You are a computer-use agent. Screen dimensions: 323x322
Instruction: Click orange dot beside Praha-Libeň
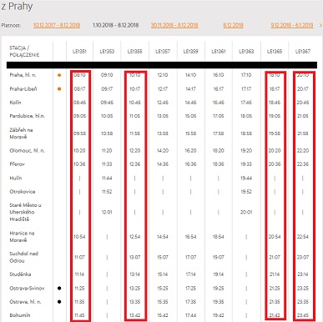[59, 89]
